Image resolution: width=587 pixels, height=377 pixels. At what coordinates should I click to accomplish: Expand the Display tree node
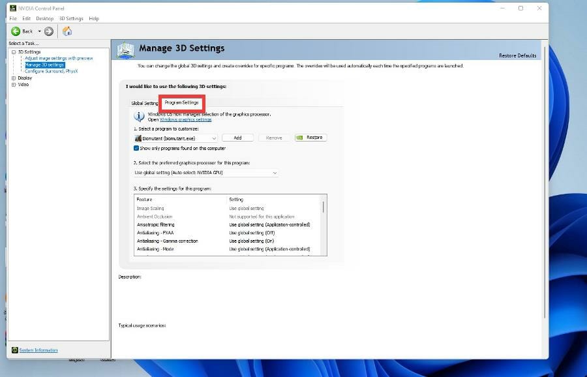click(14, 78)
